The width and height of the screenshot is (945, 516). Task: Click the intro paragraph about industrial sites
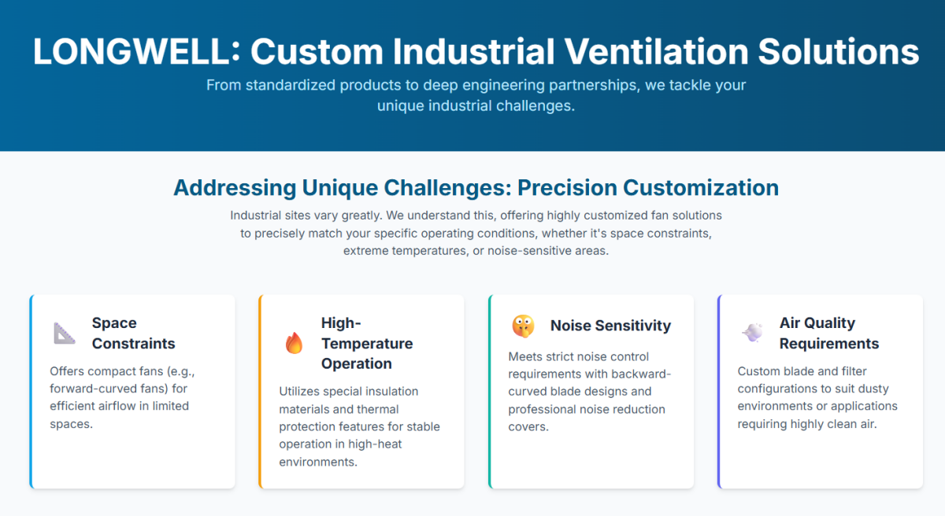click(476, 233)
